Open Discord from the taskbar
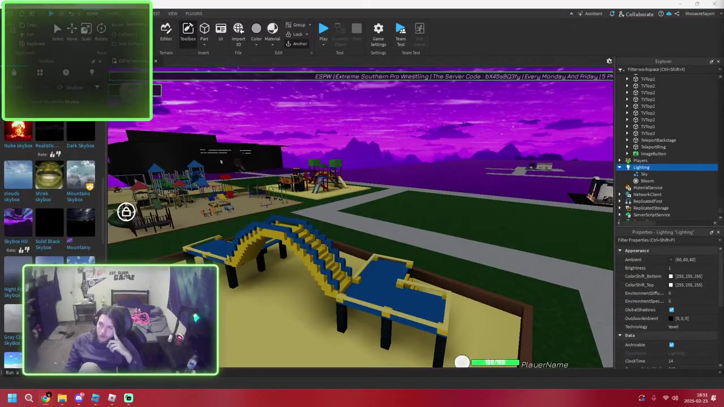The height and width of the screenshot is (407, 724). (79, 398)
